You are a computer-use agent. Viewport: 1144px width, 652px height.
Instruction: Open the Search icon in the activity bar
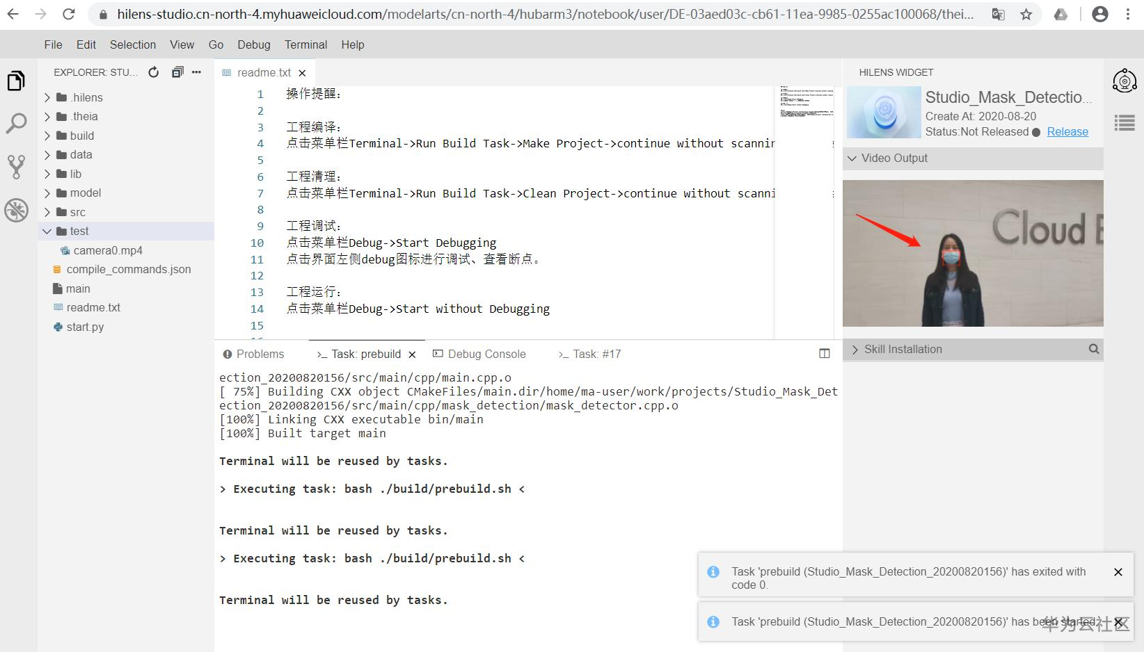pyautogui.click(x=16, y=124)
